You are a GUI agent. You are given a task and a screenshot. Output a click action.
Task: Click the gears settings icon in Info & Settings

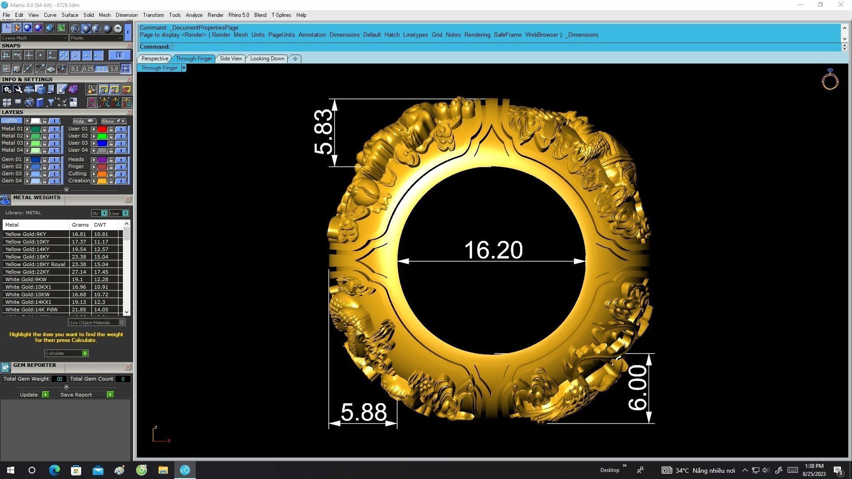[7, 90]
